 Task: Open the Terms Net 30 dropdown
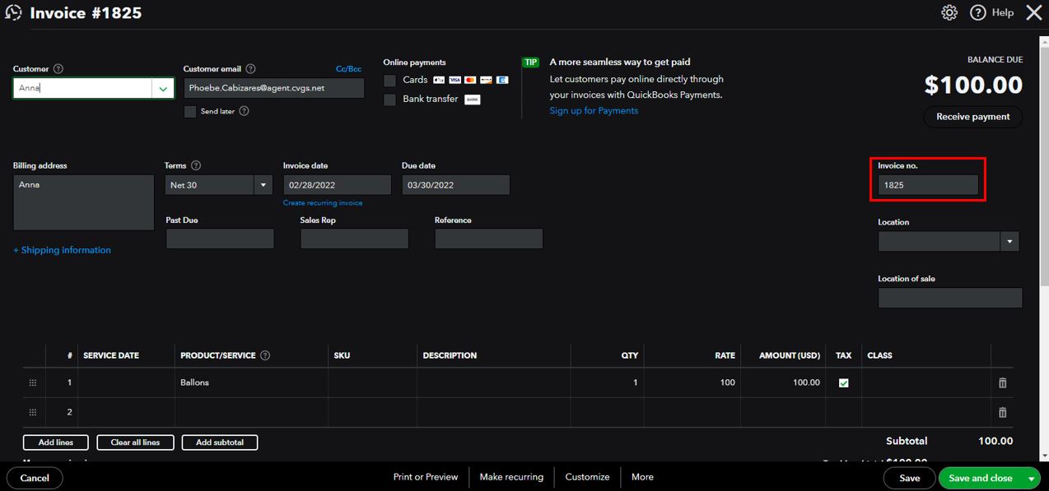263,186
